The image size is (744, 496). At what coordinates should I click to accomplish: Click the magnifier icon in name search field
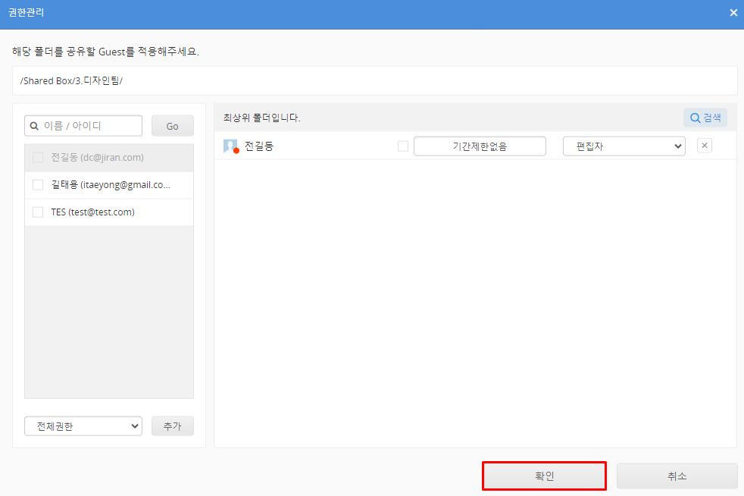click(34, 126)
